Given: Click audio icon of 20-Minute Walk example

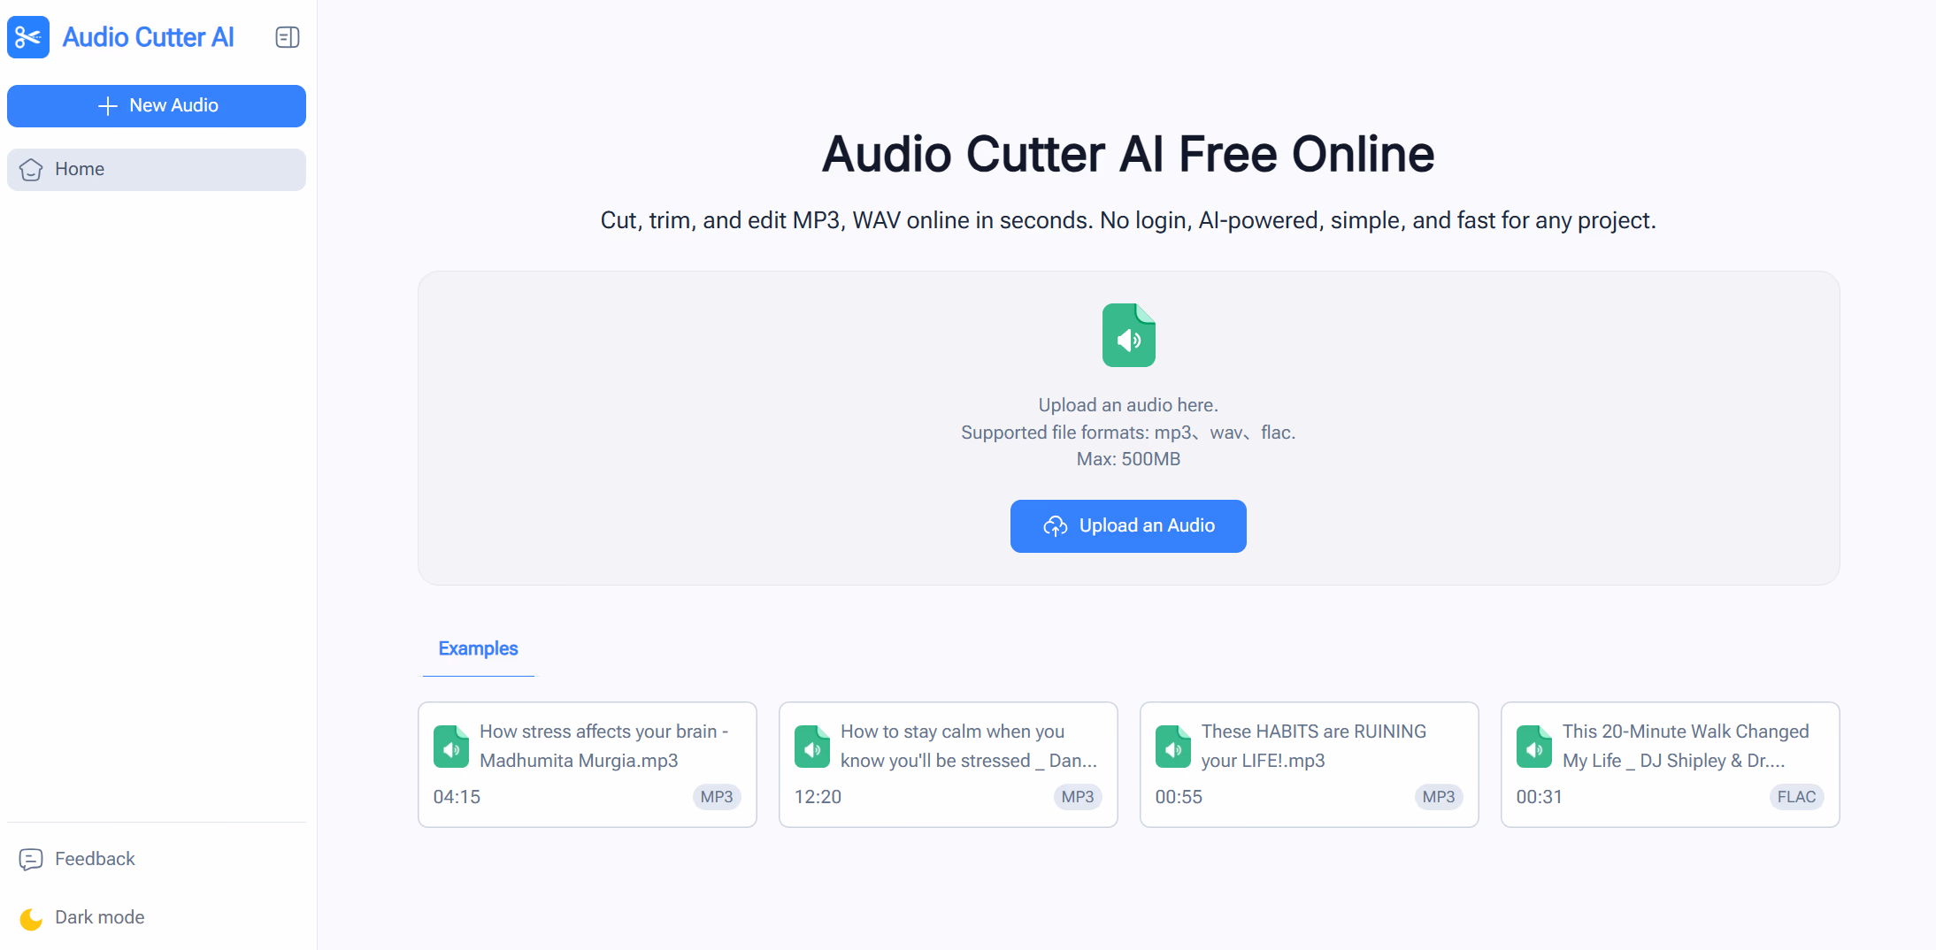Looking at the screenshot, I should click(x=1534, y=747).
